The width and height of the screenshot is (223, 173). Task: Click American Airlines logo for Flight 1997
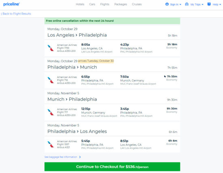tap(51, 144)
